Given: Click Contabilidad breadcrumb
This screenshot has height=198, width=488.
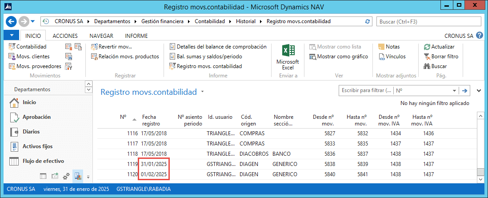Looking at the screenshot, I should (x=210, y=21).
